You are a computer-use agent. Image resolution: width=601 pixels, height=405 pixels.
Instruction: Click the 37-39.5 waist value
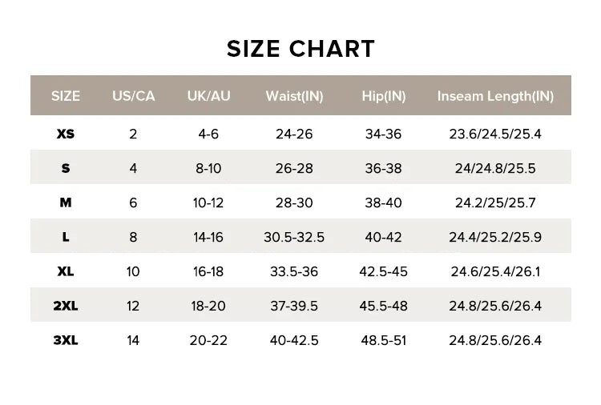click(x=294, y=307)
